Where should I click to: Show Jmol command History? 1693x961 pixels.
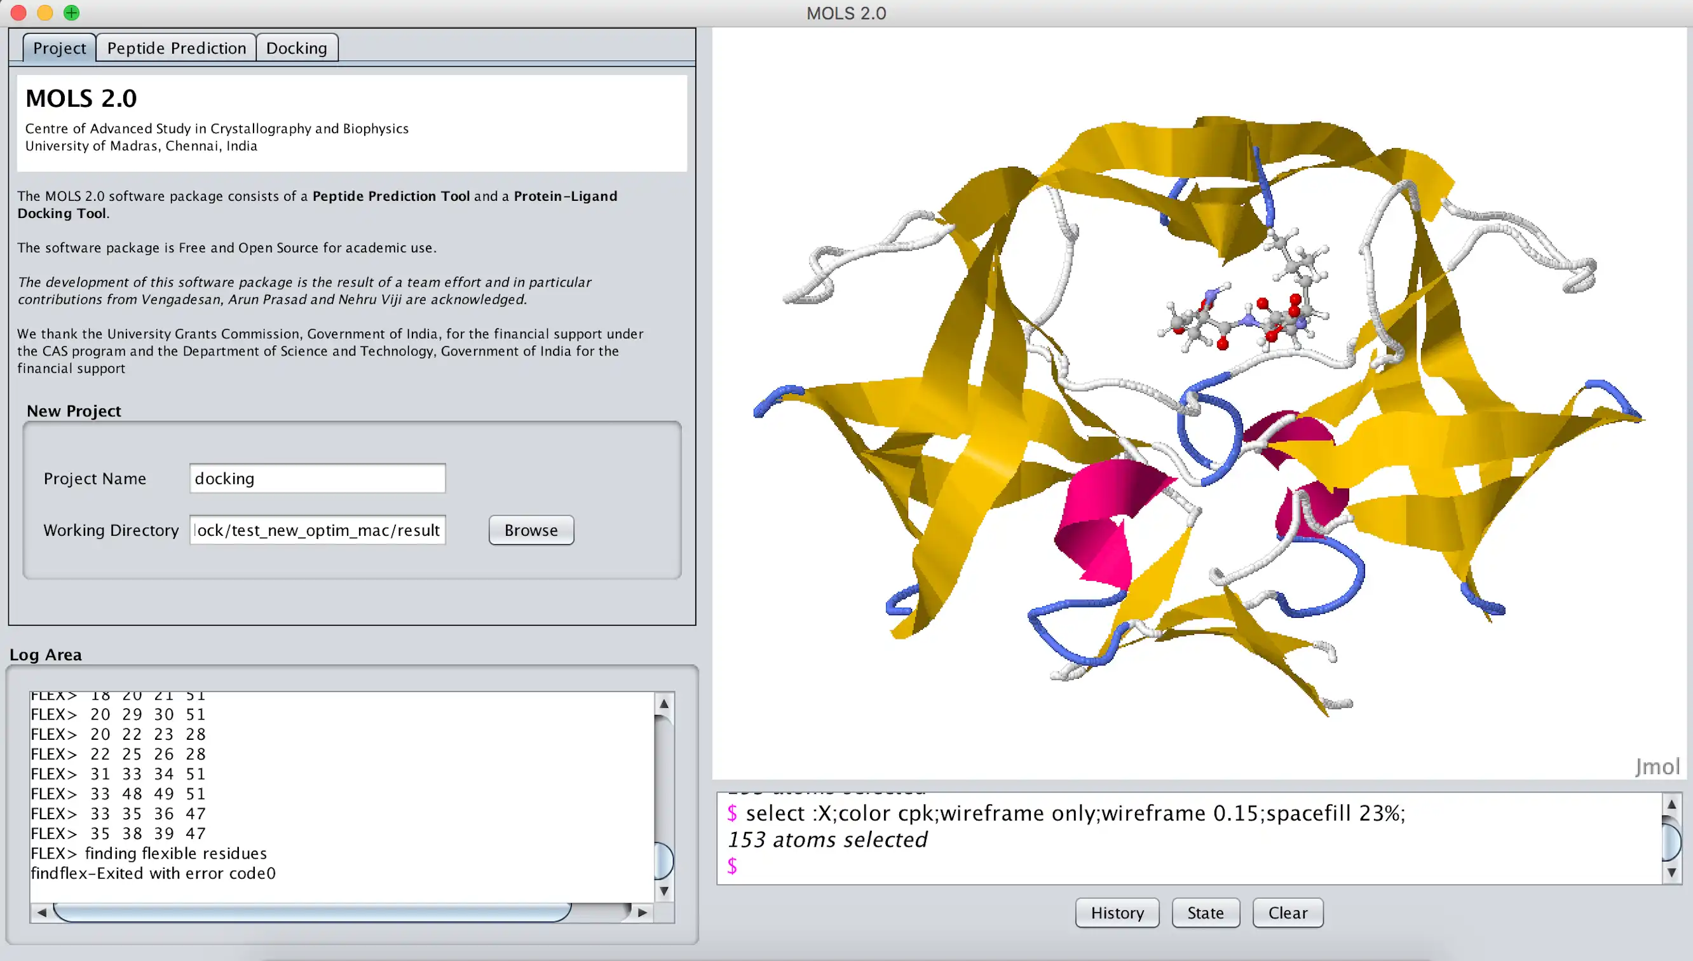tap(1117, 912)
